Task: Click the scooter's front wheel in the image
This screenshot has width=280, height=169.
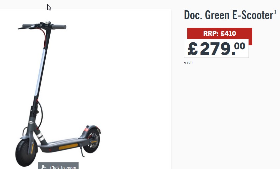Action: (x=25, y=152)
